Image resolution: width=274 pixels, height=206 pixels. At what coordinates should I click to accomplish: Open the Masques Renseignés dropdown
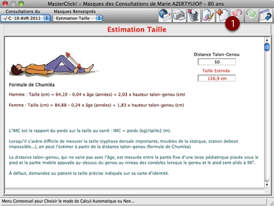coord(78,18)
